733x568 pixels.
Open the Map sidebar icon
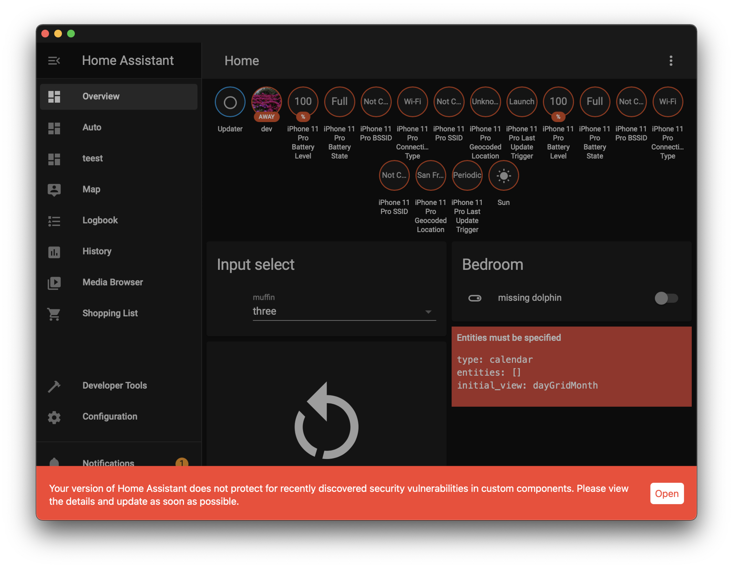click(x=54, y=190)
